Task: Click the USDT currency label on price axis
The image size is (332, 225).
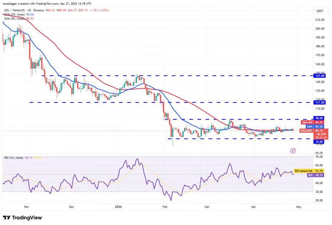Action: (x=319, y=11)
